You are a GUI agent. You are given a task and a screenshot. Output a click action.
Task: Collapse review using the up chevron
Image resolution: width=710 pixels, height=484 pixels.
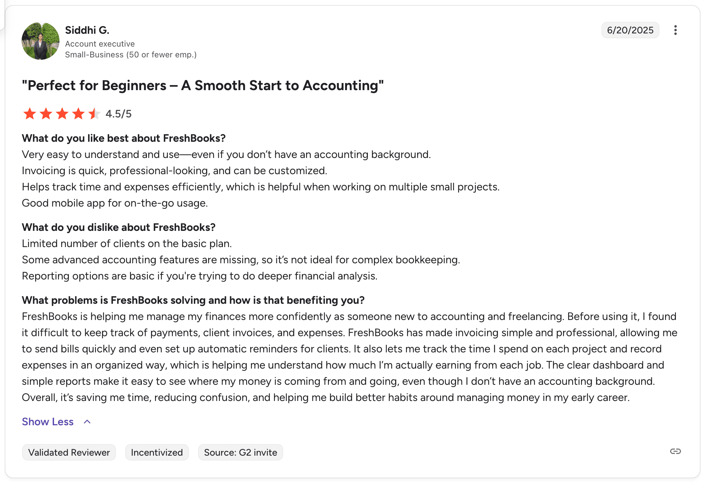tap(87, 422)
